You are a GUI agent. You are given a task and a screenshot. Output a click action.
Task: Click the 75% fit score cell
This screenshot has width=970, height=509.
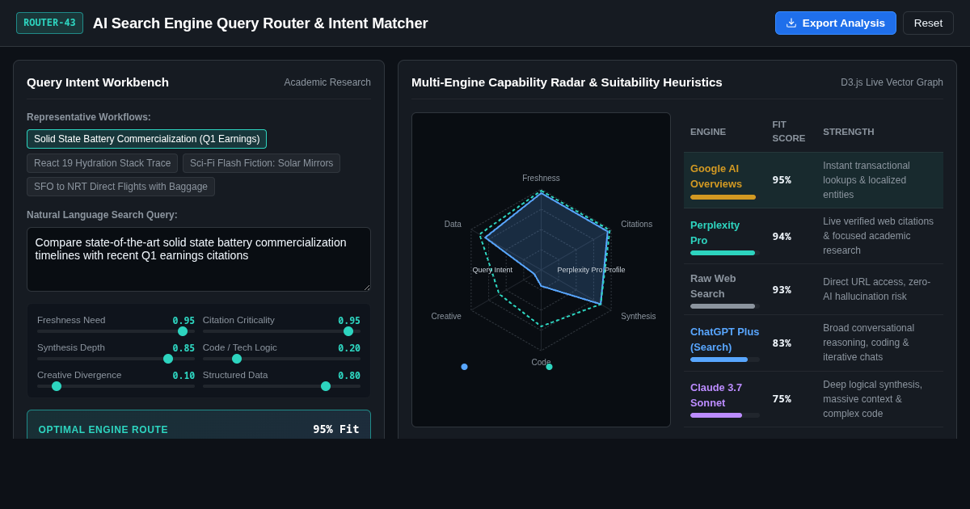click(782, 398)
